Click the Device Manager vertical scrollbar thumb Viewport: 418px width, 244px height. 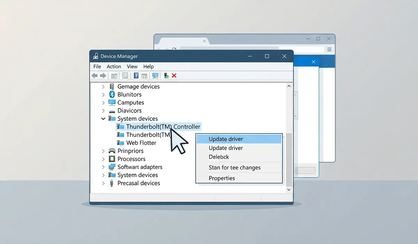pos(289,159)
